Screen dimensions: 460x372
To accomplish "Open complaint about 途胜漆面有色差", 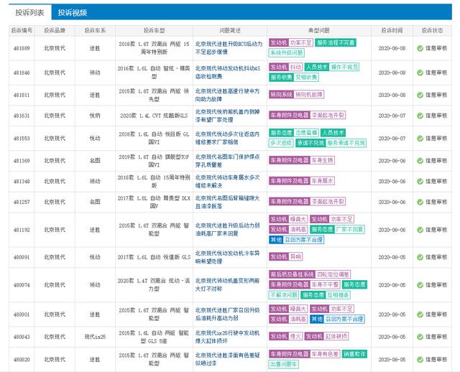I will [x=227, y=359].
